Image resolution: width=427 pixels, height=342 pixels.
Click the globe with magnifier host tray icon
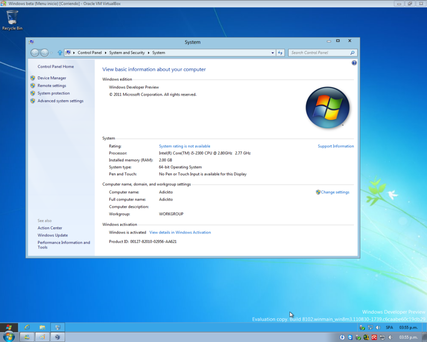click(366, 337)
